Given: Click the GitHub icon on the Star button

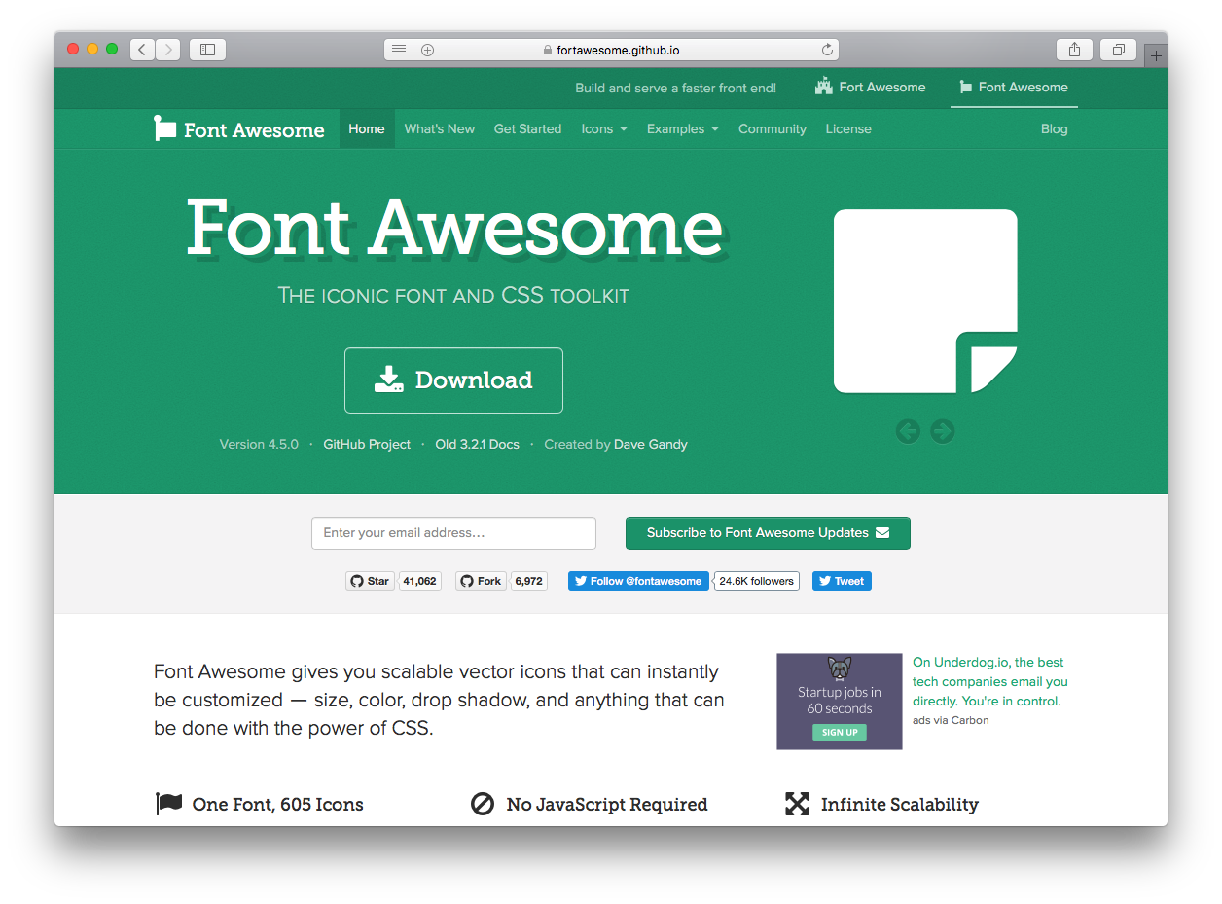Looking at the screenshot, I should click(356, 580).
